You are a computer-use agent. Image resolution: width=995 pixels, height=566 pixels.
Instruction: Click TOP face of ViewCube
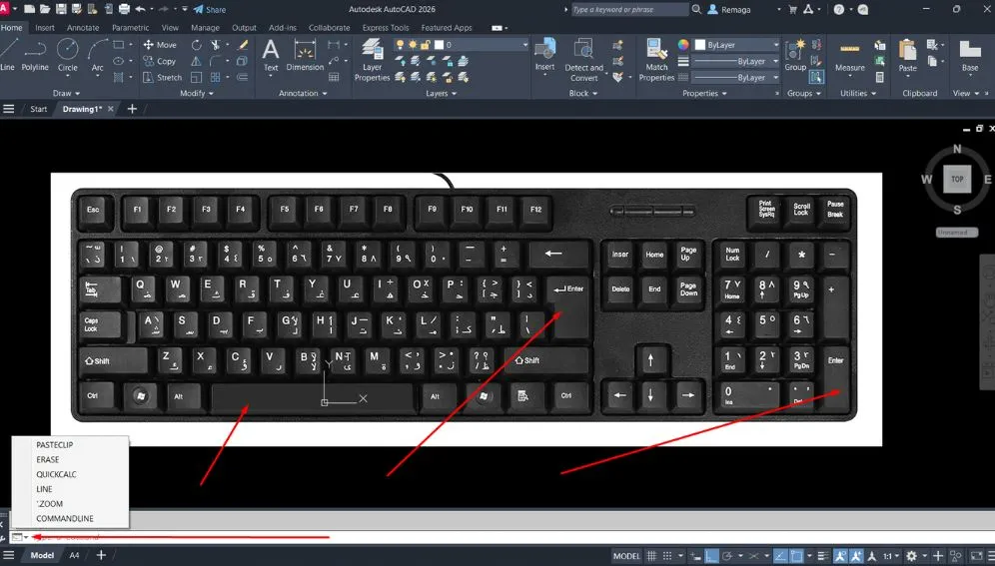[x=957, y=180]
